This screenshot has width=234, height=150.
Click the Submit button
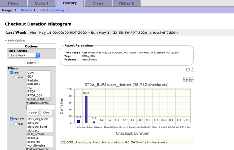[x=32, y=63]
